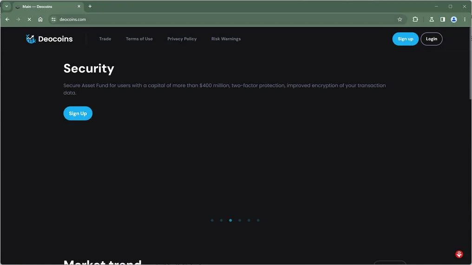Screen dimensions: 472x265
Task: Open Risk Warnings page
Action: tap(226, 39)
